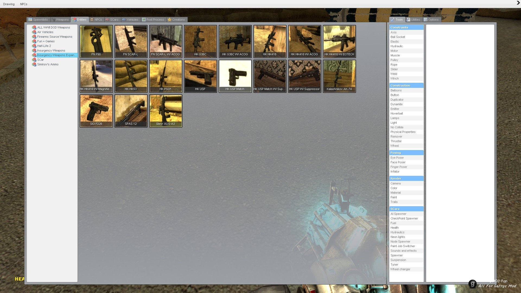The width and height of the screenshot is (521, 293).
Task: Open the NPCs menu in top bar
Action: [x=24, y=4]
